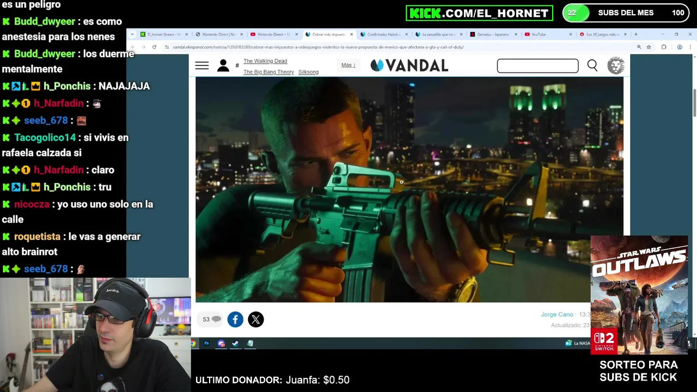Click the KICK.COM/EL_HORNET banner
This screenshot has width=697, height=392.
[479, 13]
